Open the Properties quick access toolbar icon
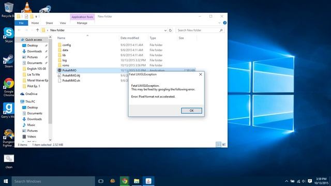The height and width of the screenshot is (186, 331). 26,17
